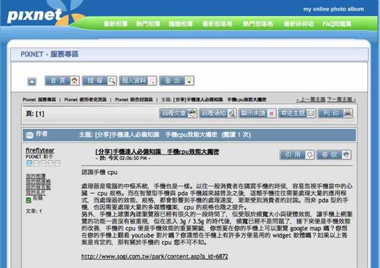Open 個人資料 profile button
Viewport: 380px width, 268px height.
[x=138, y=80]
